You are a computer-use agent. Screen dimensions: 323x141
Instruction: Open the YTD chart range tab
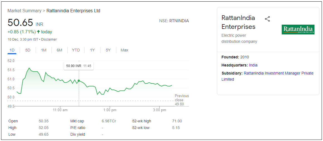(x=76, y=50)
